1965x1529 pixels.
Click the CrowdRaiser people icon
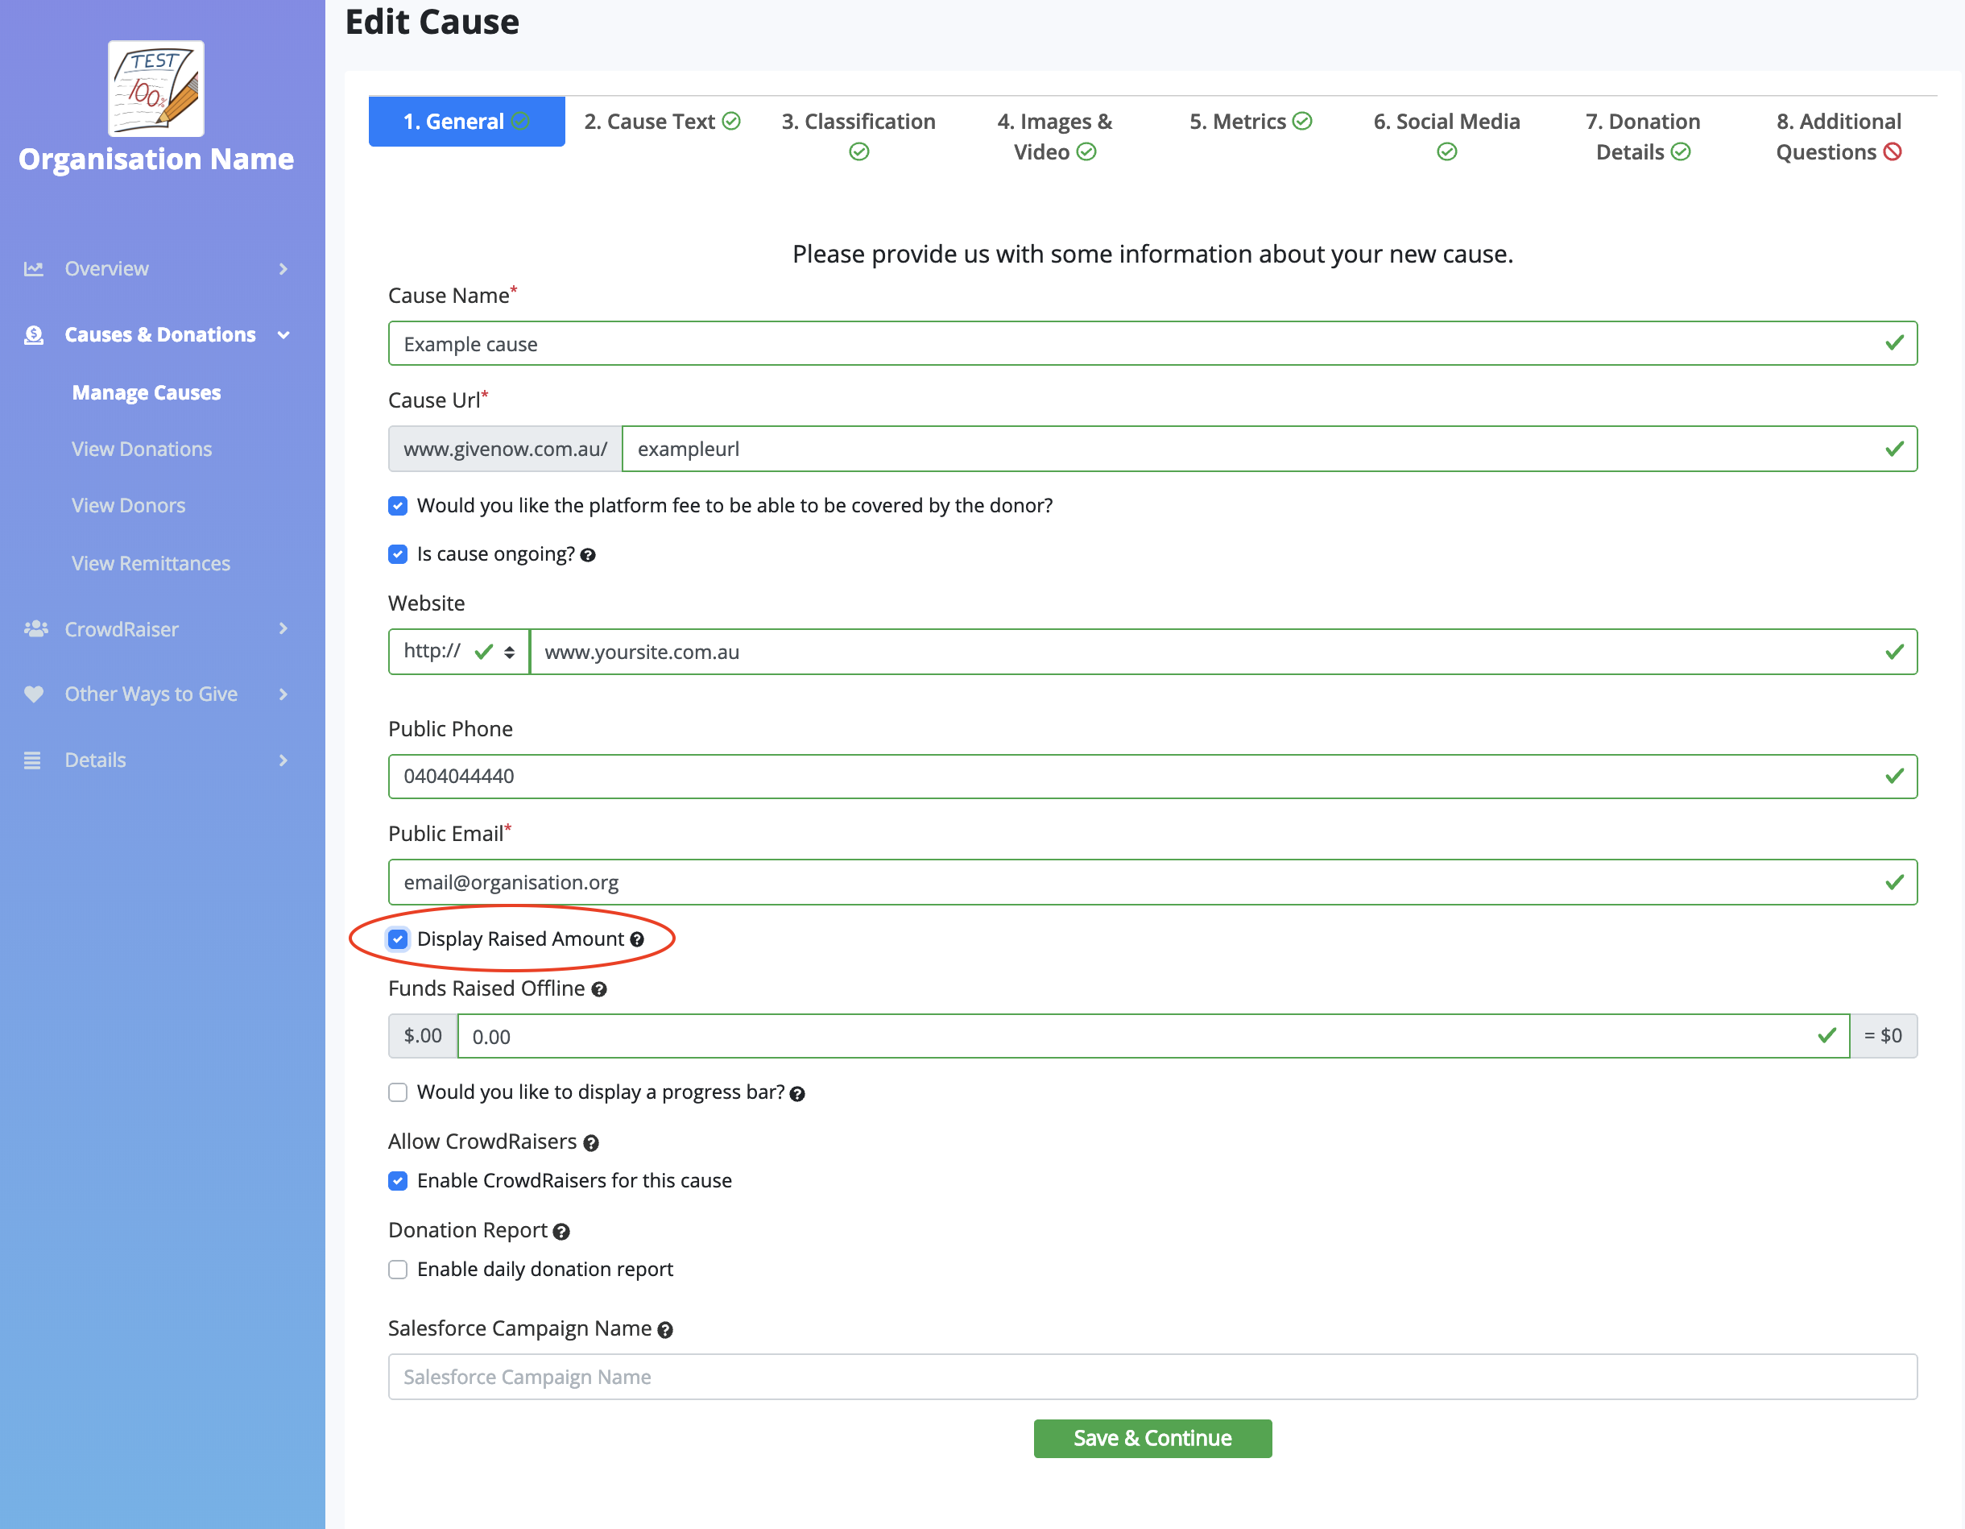tap(35, 629)
